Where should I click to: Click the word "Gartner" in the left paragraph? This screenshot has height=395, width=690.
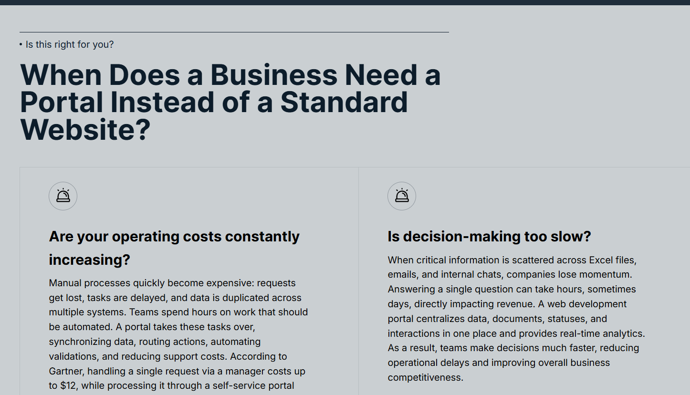pyautogui.click(x=66, y=371)
